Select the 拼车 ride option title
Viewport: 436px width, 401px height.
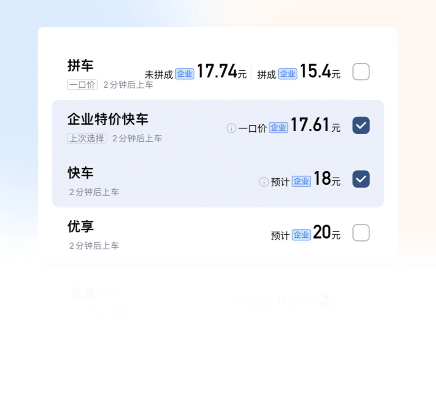coord(80,66)
